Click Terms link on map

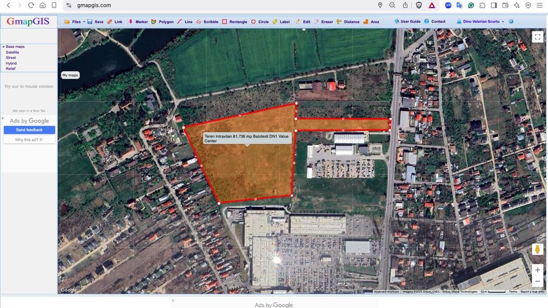[x=513, y=292]
